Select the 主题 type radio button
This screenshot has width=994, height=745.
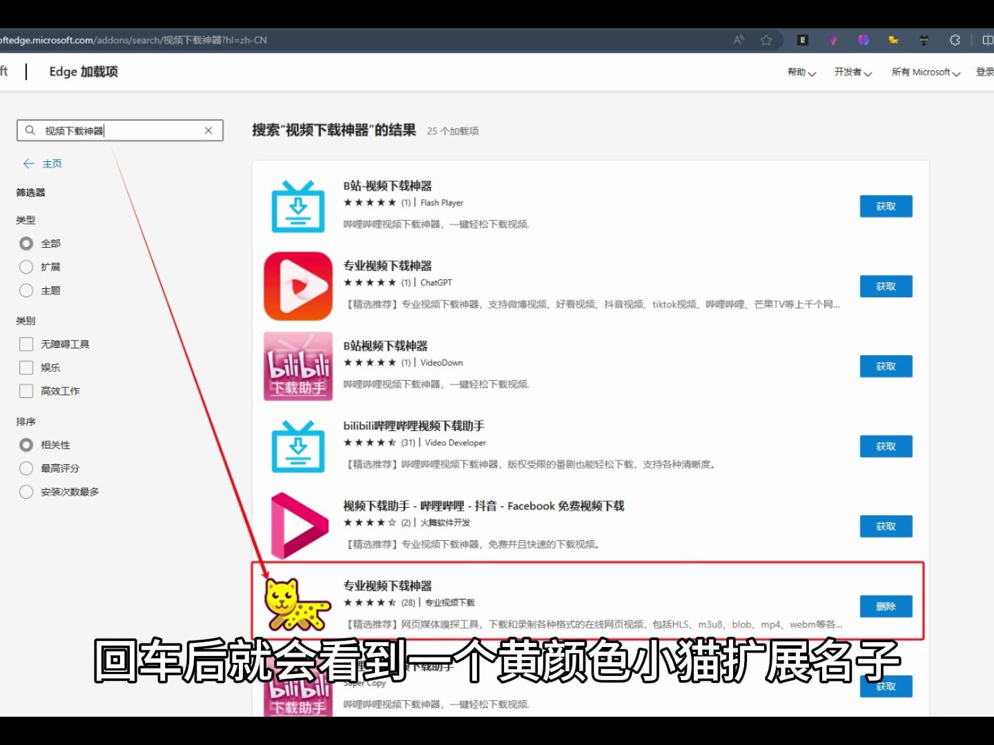(x=26, y=290)
